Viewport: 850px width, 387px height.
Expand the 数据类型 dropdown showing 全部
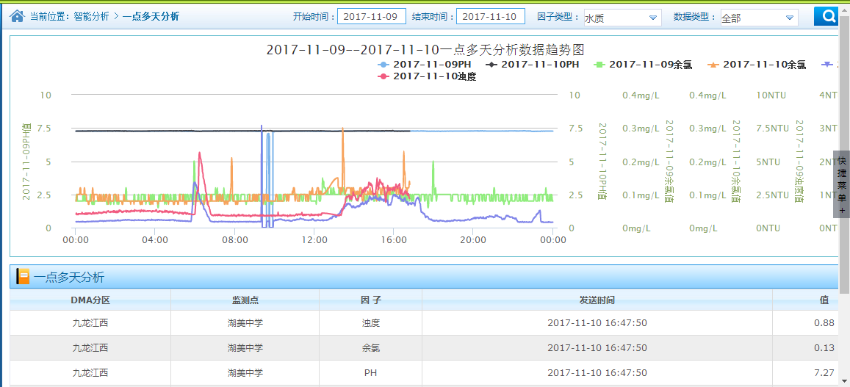[x=758, y=18]
